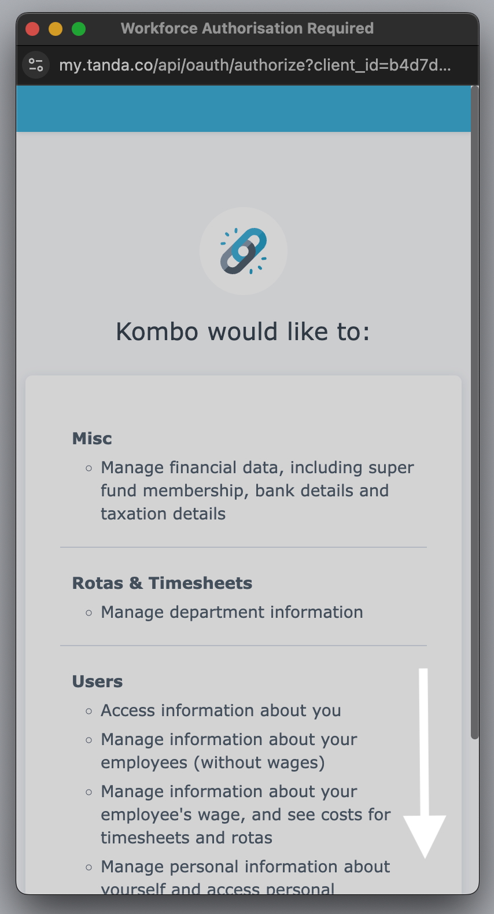Click the "Misc" section heading
Image resolution: width=494 pixels, height=914 pixels.
[x=92, y=438]
